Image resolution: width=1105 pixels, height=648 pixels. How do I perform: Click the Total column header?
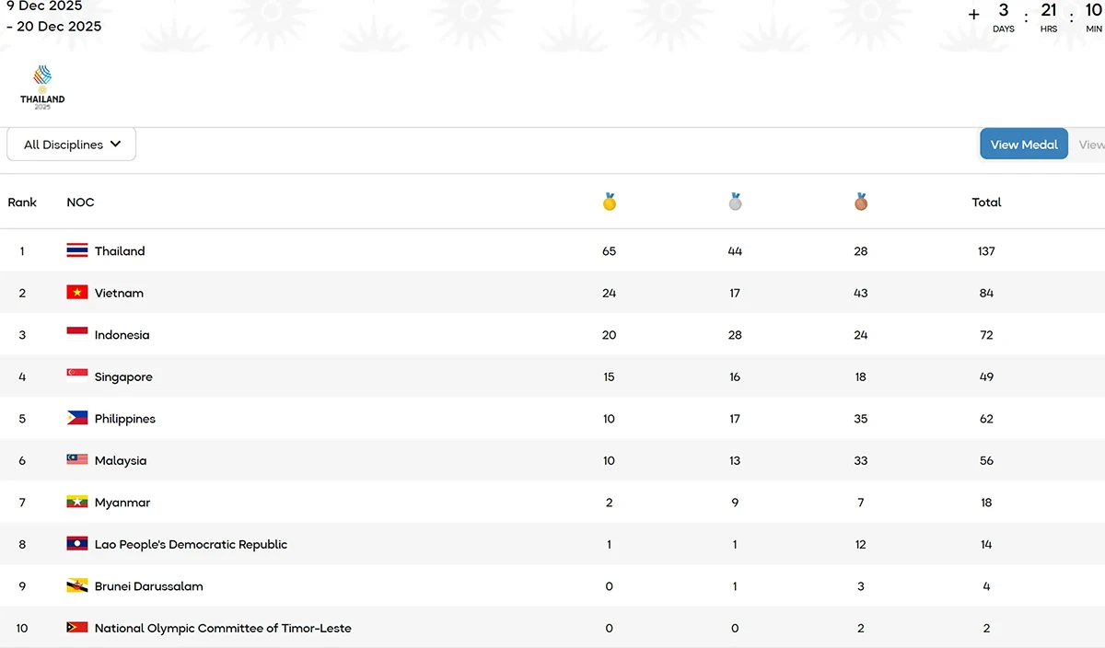click(x=986, y=202)
